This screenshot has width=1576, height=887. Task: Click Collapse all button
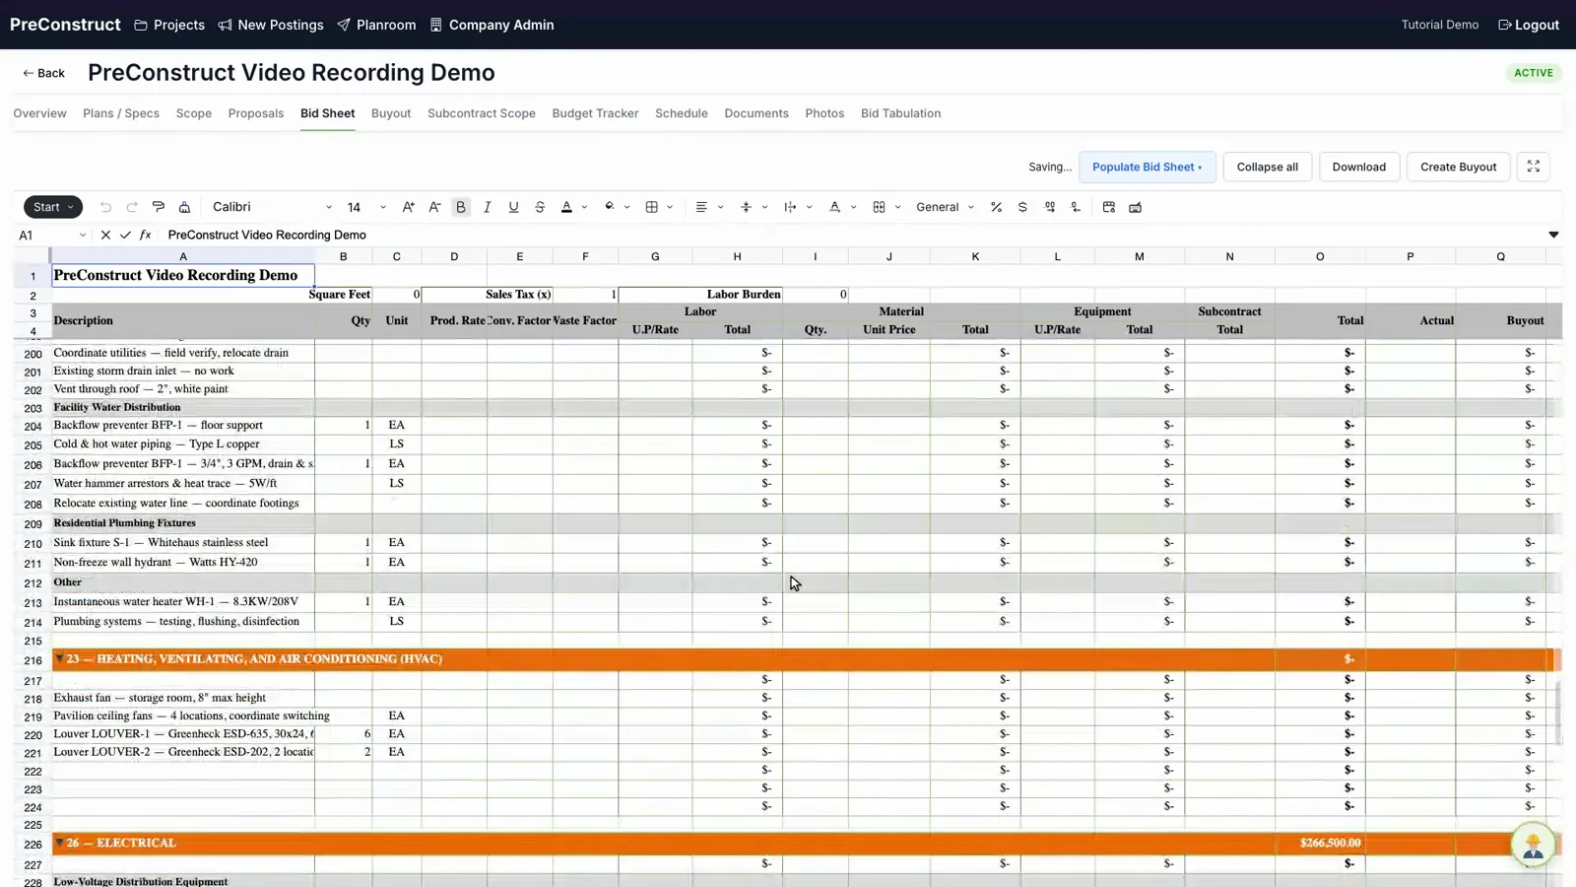point(1267,167)
